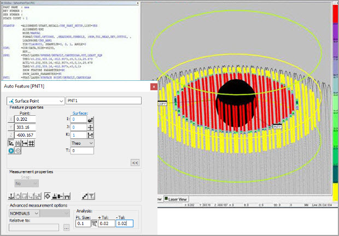Toggle the Y coordinate lock button

tap(10, 127)
